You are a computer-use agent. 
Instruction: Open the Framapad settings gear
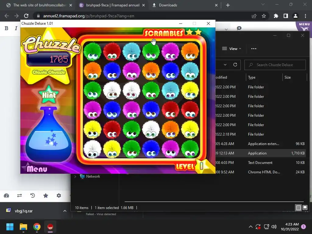[x=59, y=196]
